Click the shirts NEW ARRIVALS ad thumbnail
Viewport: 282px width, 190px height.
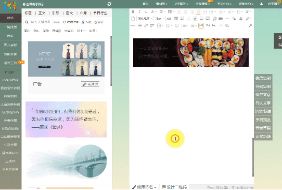(66, 59)
